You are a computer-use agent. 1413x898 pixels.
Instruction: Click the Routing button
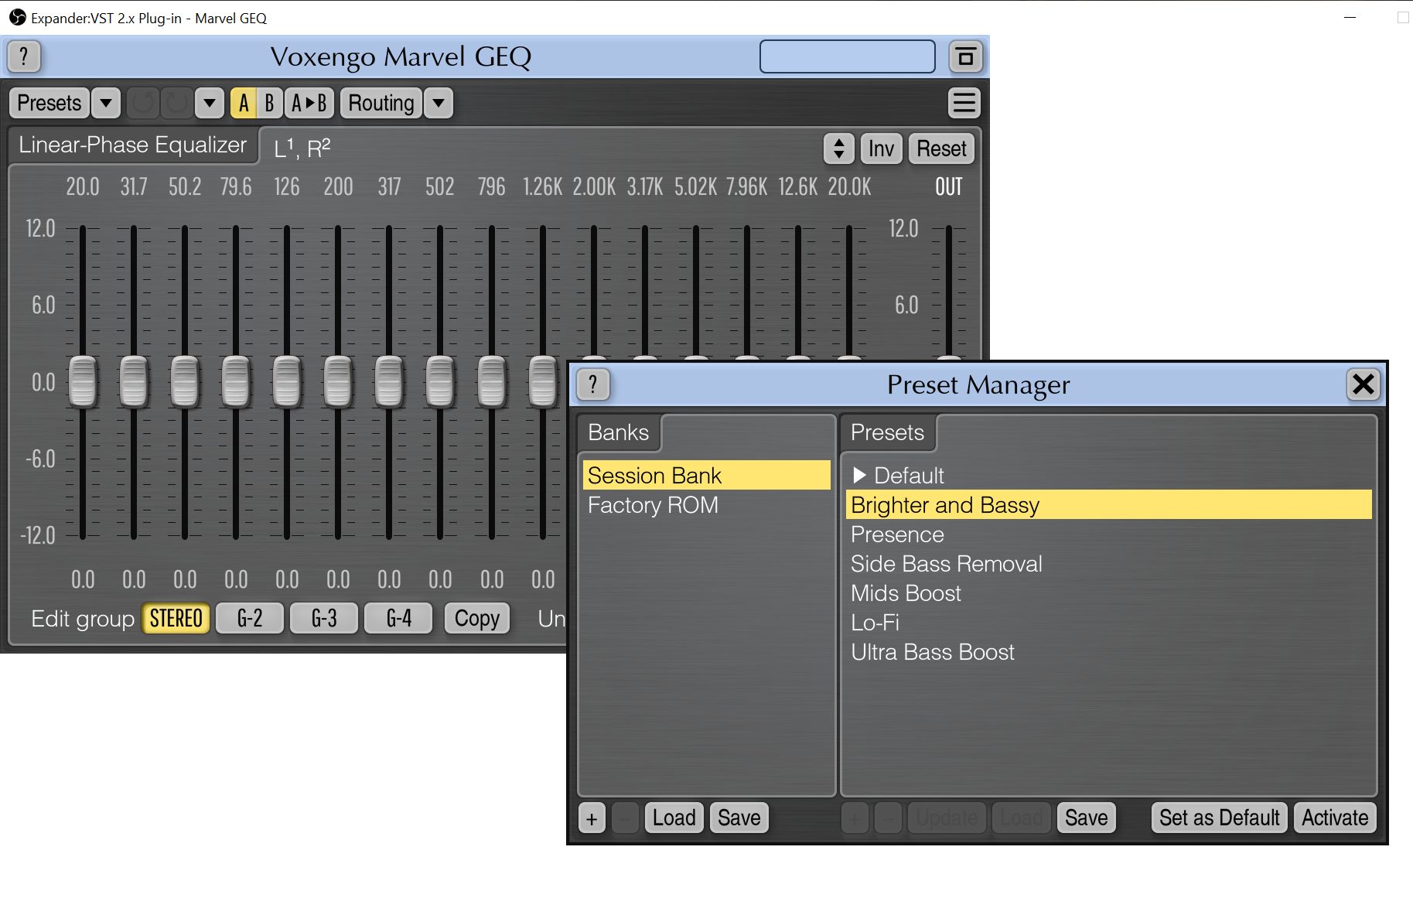coord(381,103)
